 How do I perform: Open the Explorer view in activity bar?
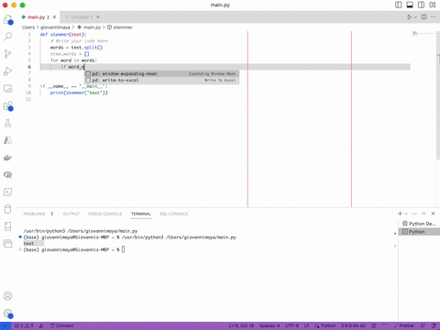(x=8, y=20)
